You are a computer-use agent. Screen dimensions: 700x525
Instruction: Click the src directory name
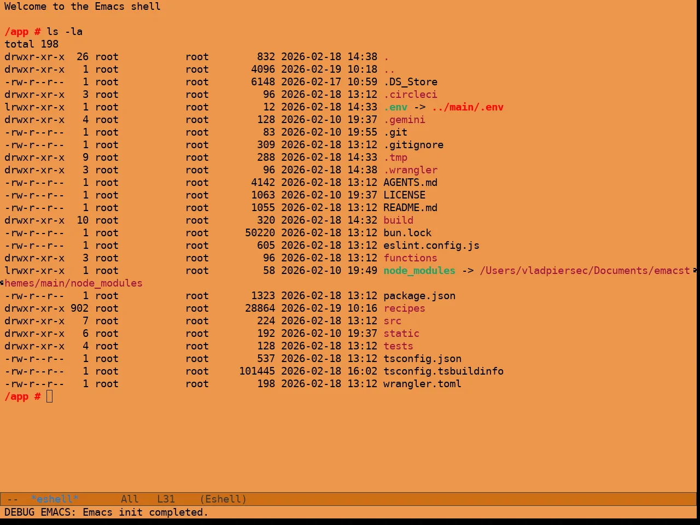[393, 321]
